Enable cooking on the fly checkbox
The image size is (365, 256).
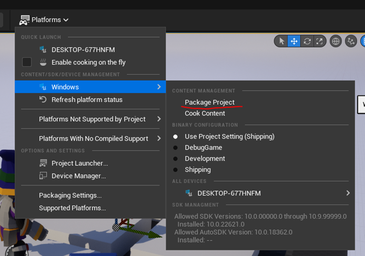(27, 62)
